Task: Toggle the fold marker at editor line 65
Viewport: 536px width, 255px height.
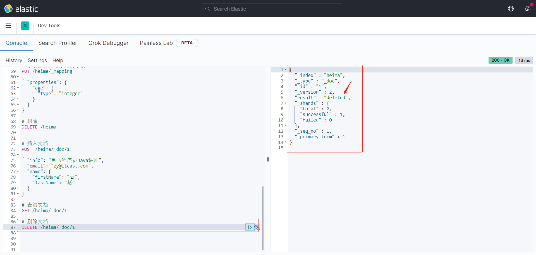Action: tap(18, 105)
